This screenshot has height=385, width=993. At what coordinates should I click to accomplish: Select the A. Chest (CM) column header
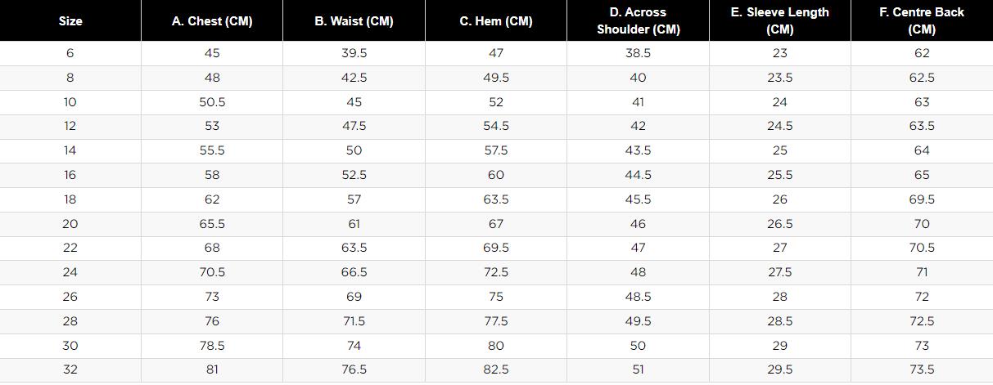pos(212,21)
